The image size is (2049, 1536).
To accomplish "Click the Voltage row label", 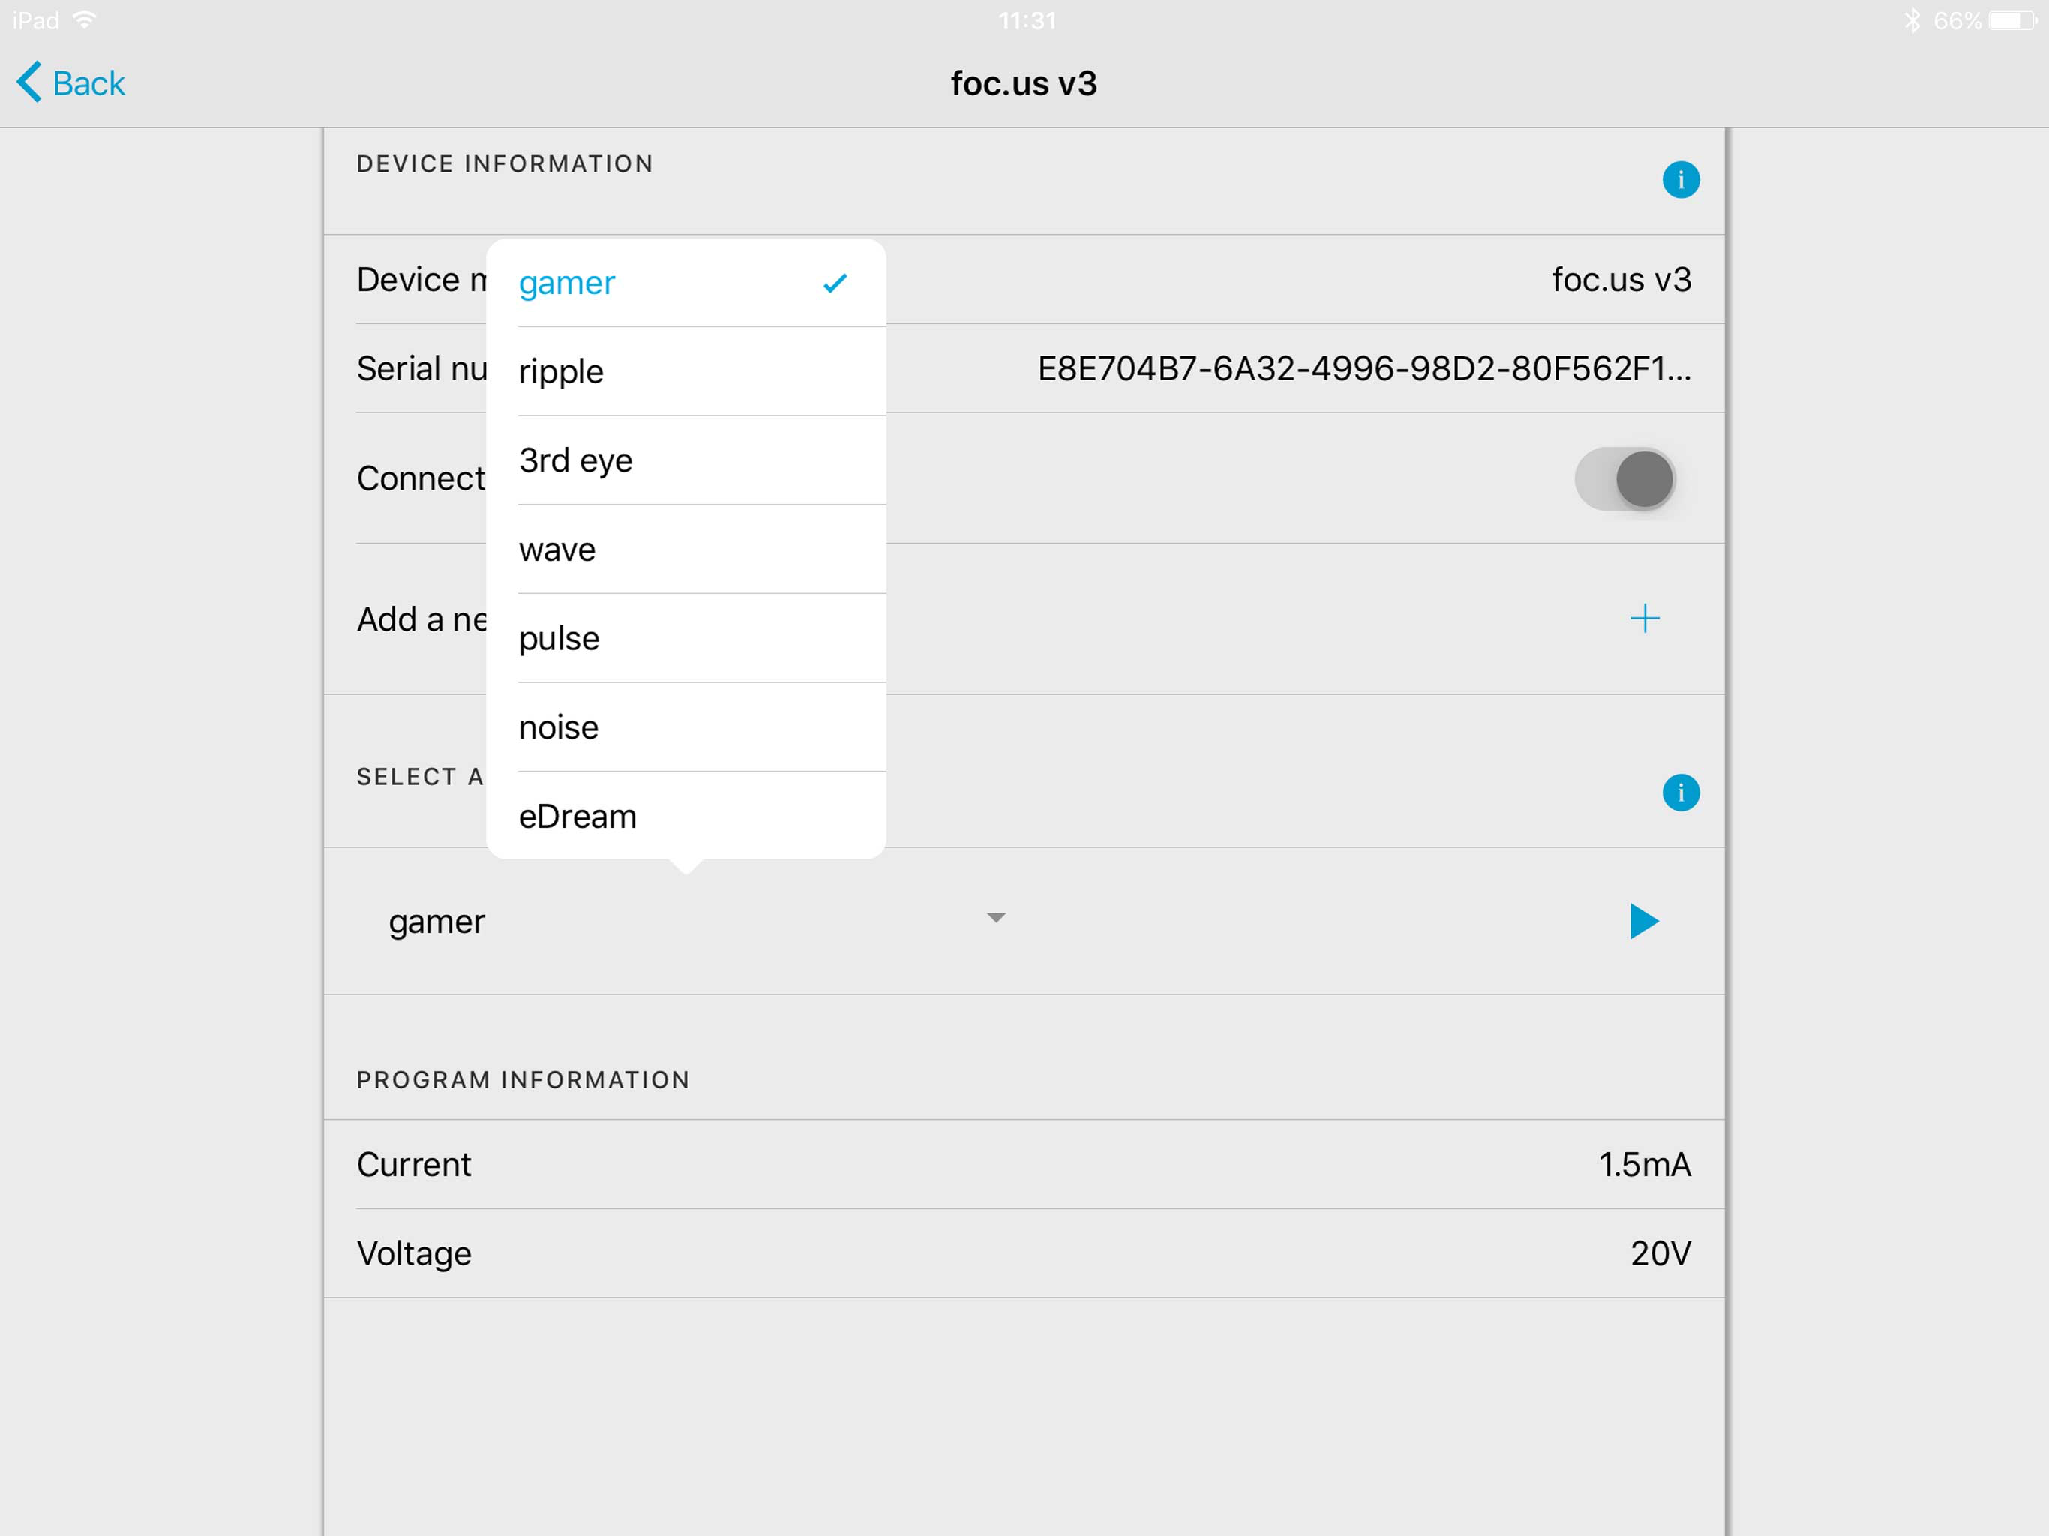I will (414, 1253).
